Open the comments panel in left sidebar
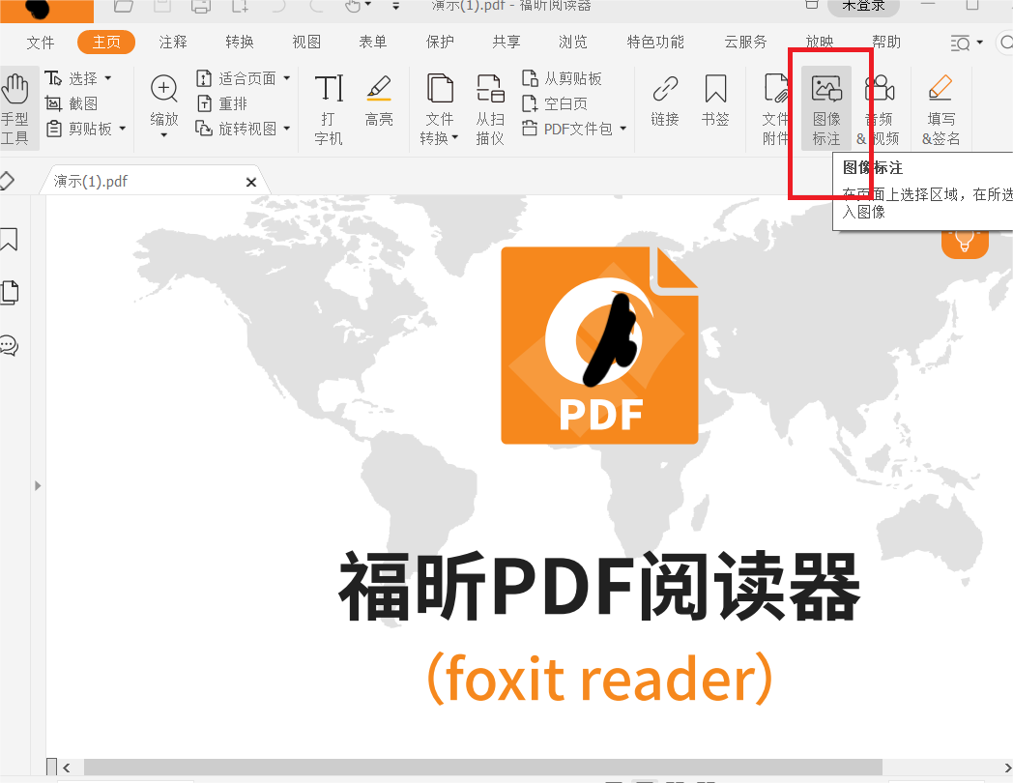 [11, 346]
